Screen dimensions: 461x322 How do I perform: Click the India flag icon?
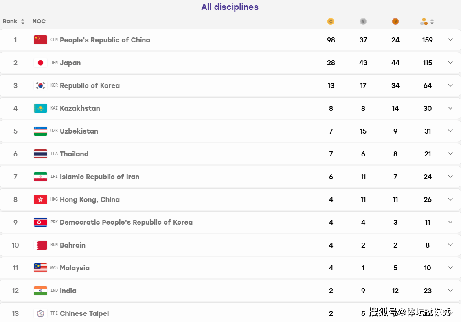coord(41,291)
